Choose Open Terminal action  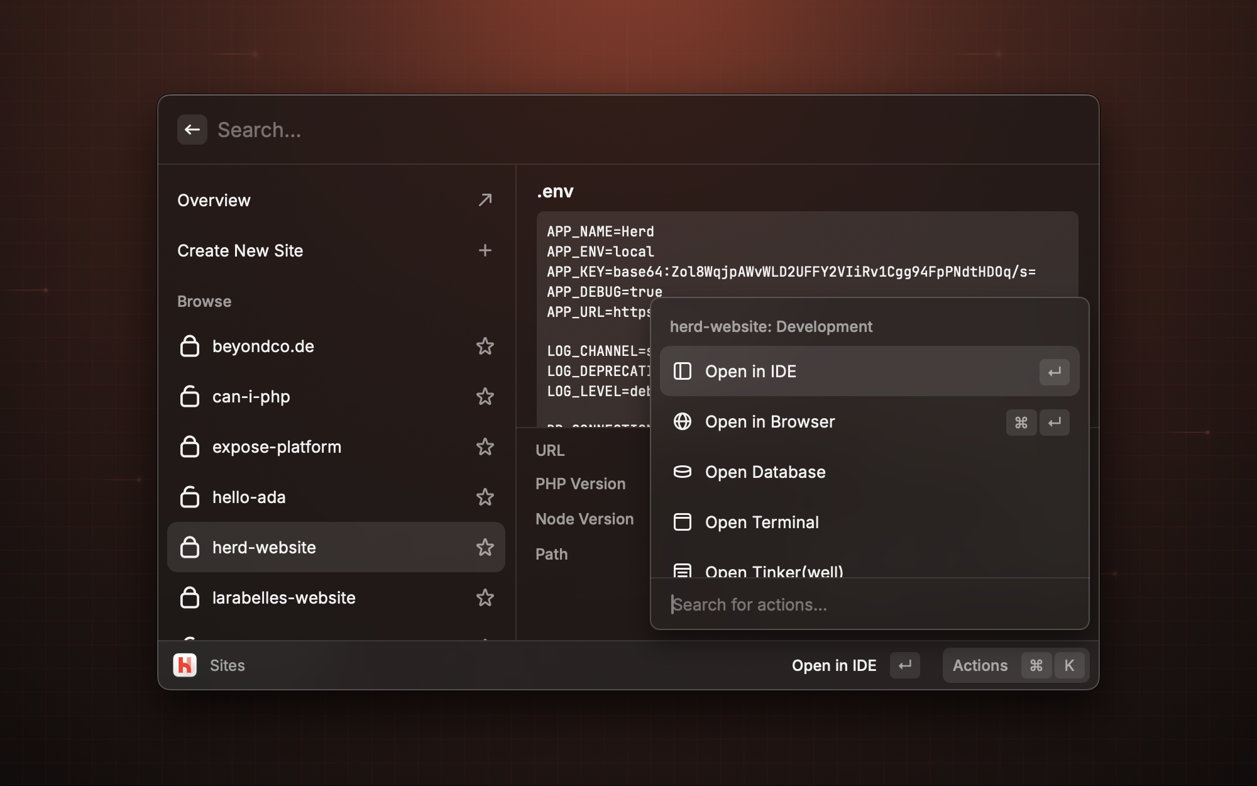pyautogui.click(x=869, y=522)
